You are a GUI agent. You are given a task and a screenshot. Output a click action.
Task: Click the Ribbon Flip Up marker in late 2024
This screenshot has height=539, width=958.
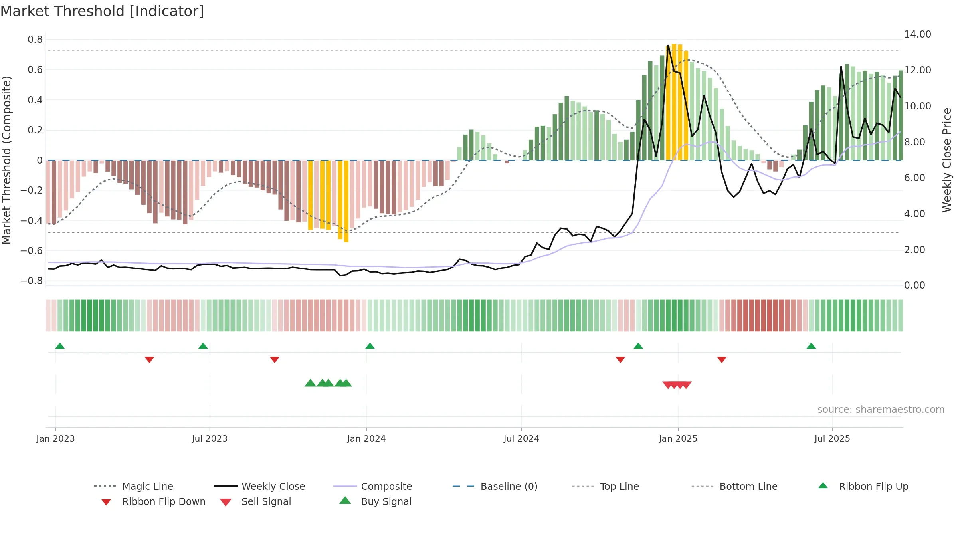point(638,346)
